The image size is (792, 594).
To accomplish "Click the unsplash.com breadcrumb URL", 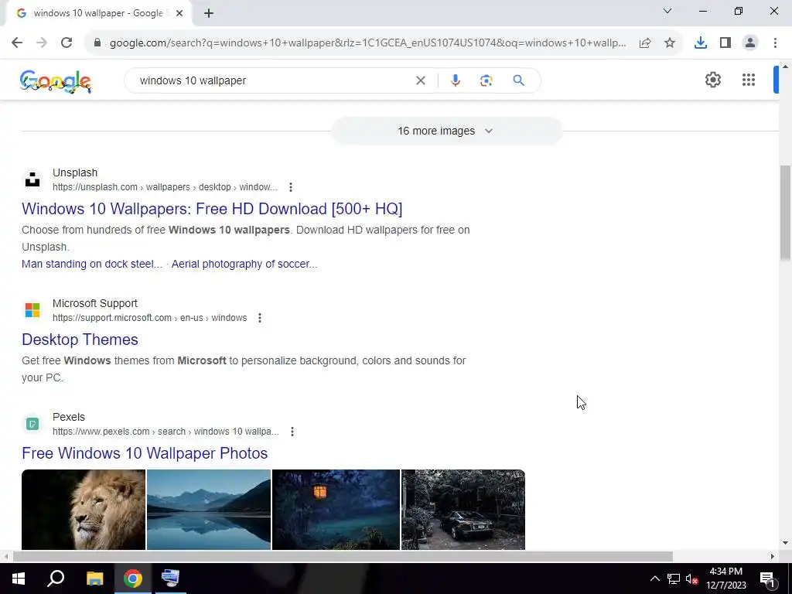I will pyautogui.click(x=165, y=187).
